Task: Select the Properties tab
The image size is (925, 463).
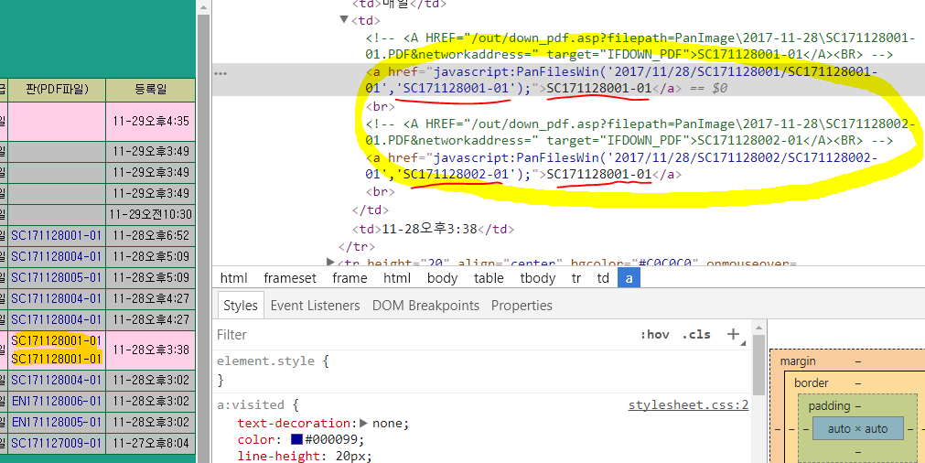Action: (522, 306)
